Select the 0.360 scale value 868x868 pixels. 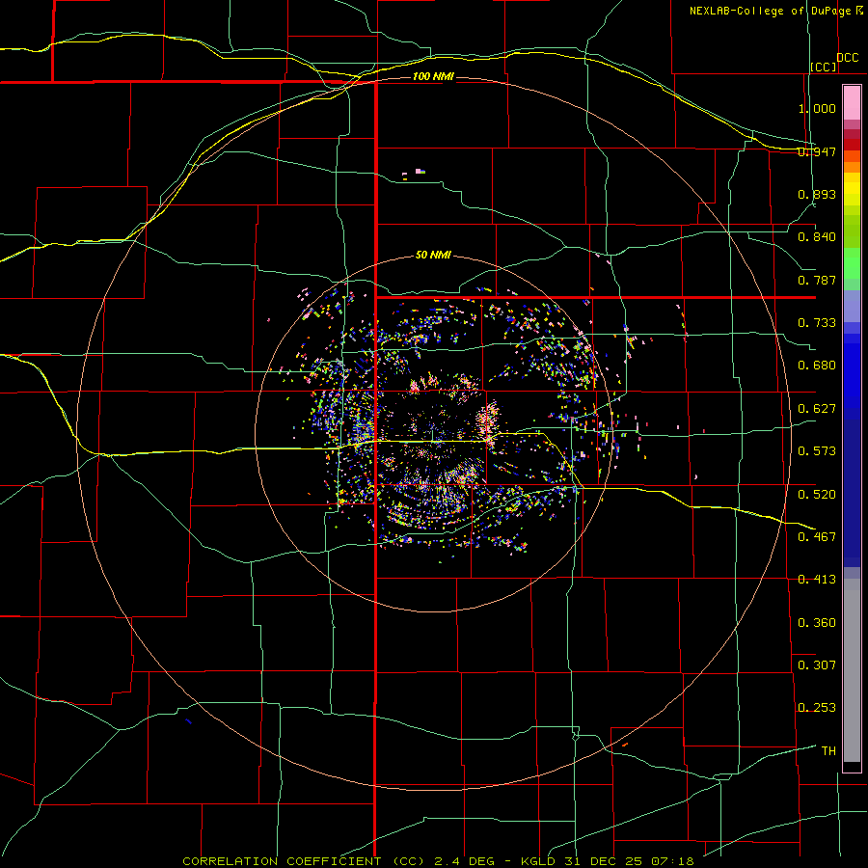pos(817,623)
